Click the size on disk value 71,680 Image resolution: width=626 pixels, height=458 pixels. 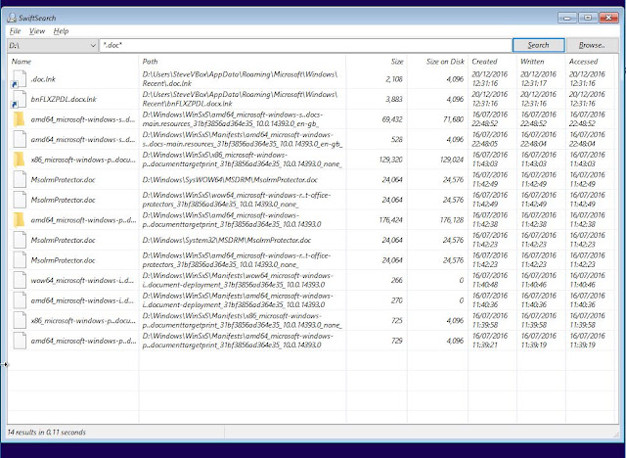pos(454,119)
